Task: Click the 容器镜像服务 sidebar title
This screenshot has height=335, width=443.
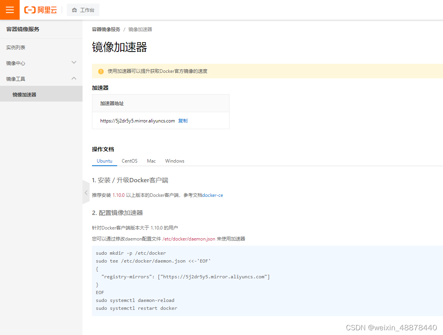Action: (x=23, y=29)
